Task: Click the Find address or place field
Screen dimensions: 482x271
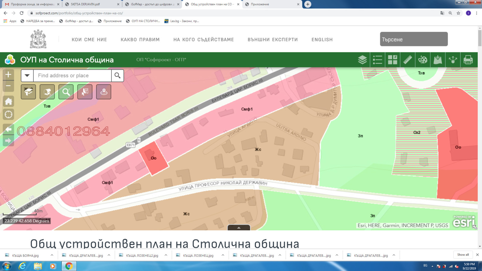Action: [72, 76]
